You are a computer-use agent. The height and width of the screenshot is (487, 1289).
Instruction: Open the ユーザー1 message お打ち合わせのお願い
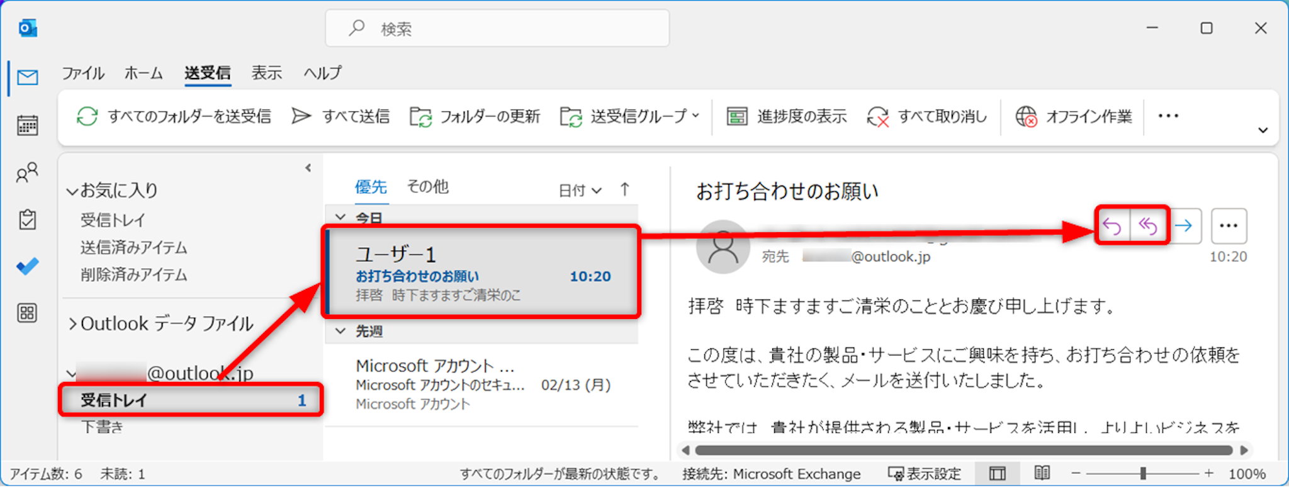482,272
